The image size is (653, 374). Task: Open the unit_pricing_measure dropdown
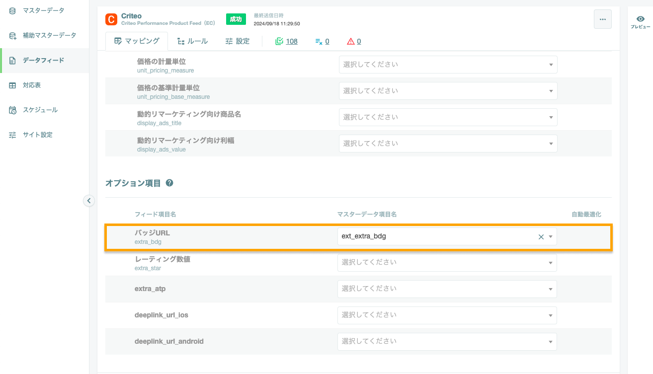point(448,65)
